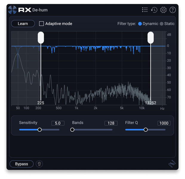
Task: Click the 13252 frequency value label
Action: point(151,103)
